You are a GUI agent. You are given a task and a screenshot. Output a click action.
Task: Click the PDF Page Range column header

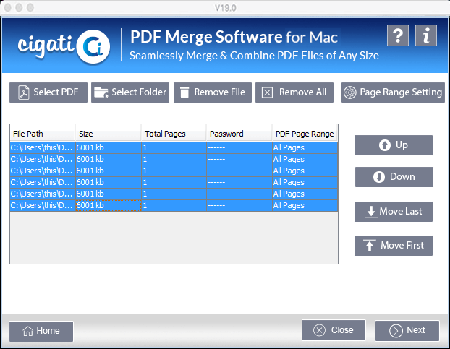[305, 134]
